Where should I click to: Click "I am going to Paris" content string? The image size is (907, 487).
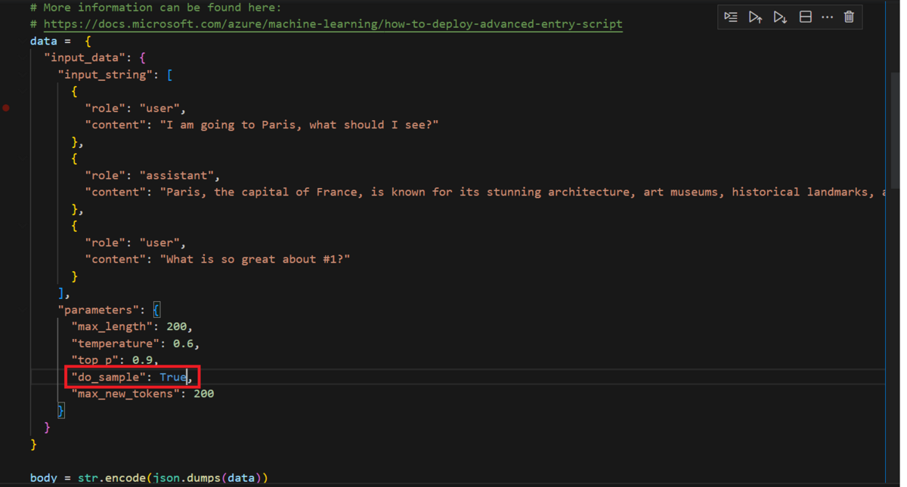(x=299, y=125)
